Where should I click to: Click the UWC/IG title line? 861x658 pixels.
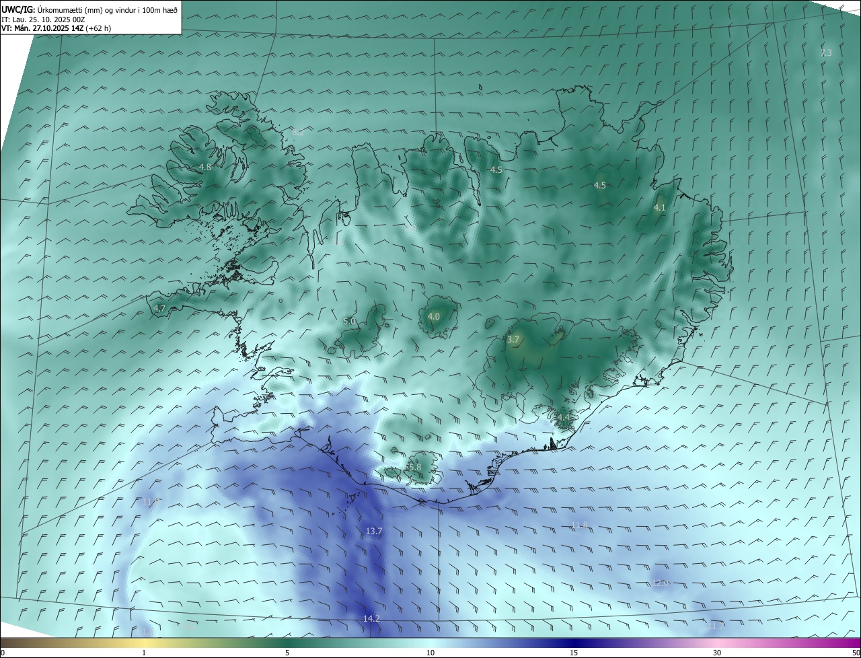click(89, 9)
